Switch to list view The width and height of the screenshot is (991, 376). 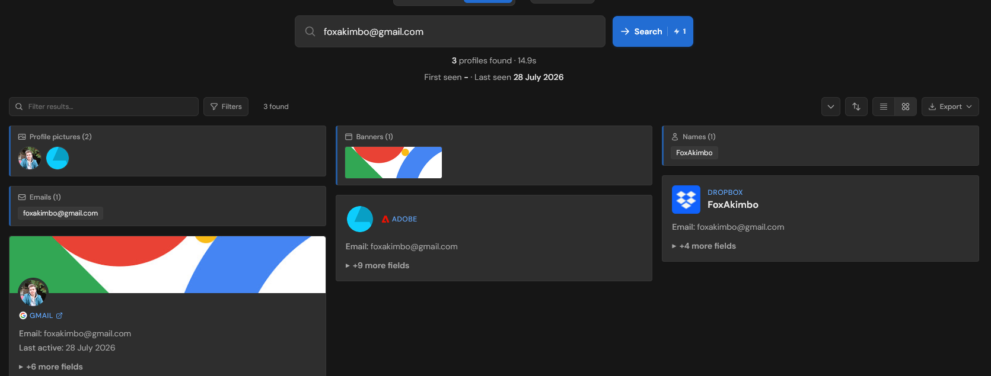coord(884,107)
